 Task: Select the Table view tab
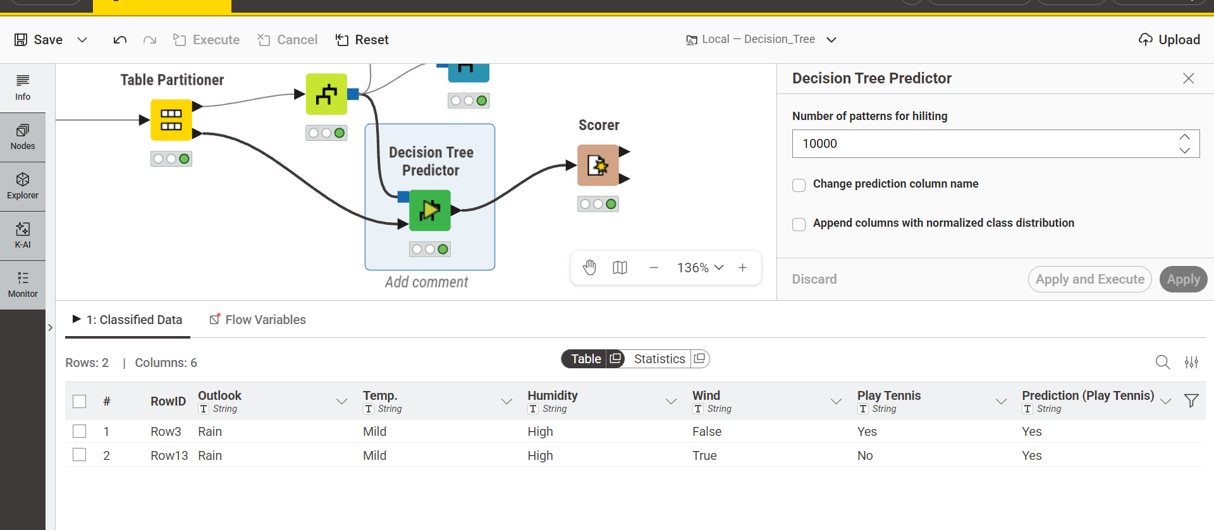click(x=586, y=359)
